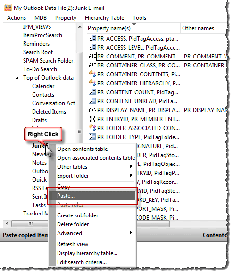Viewport: 233px width, 273px height.
Task: Select the IPM_VIEWS folder
Action: coord(37,27)
